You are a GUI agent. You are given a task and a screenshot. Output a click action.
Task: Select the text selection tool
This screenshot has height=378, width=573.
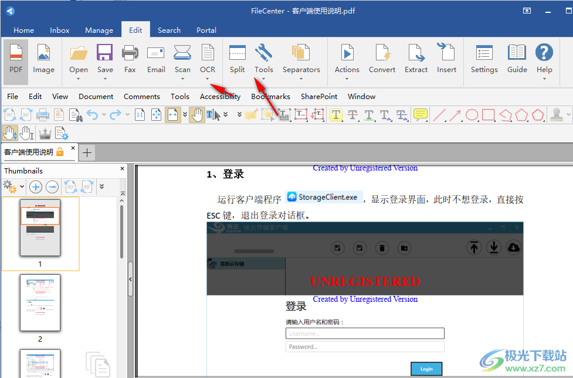(213, 115)
